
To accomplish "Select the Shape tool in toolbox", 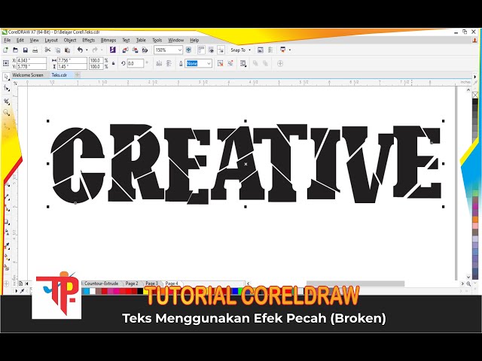I will (7, 89).
